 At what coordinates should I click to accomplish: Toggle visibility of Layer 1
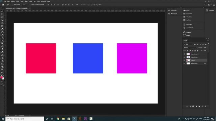(x=185, y=61)
